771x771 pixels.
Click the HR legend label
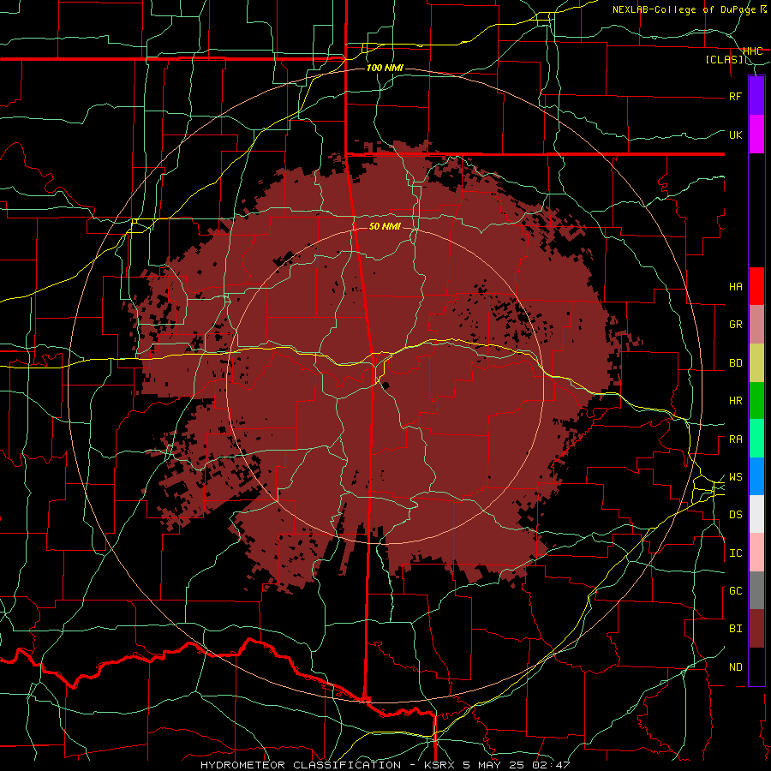tap(736, 401)
